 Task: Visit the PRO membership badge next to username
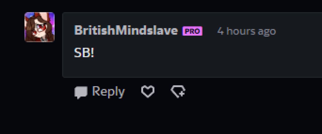[x=192, y=31]
